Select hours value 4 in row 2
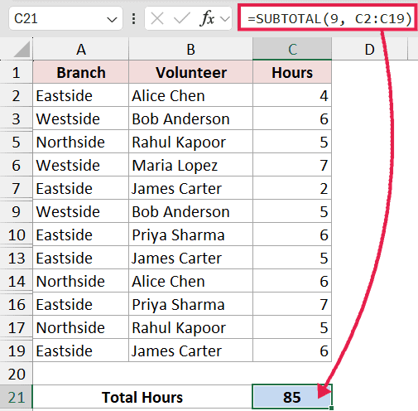418x411 pixels. [292, 96]
